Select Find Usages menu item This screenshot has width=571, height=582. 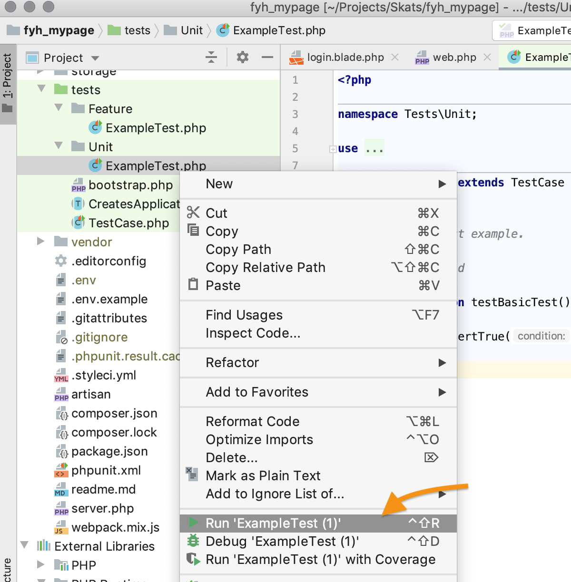(318, 315)
